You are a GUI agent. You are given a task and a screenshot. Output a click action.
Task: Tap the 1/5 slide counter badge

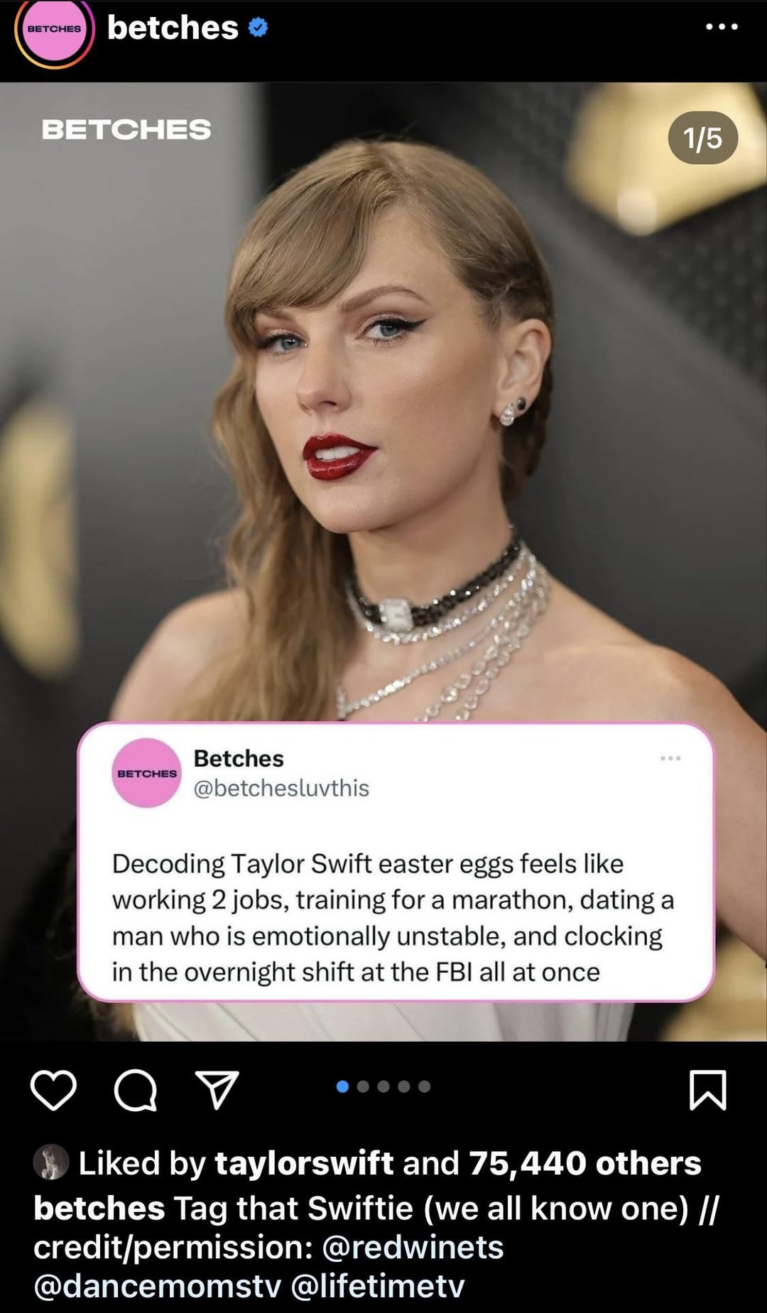coord(702,138)
